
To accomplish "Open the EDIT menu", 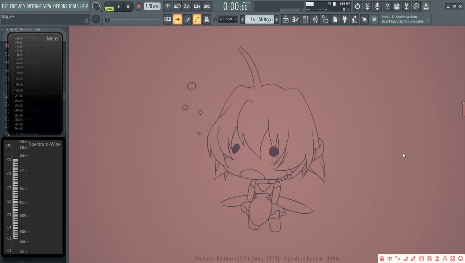I will coord(13,6).
